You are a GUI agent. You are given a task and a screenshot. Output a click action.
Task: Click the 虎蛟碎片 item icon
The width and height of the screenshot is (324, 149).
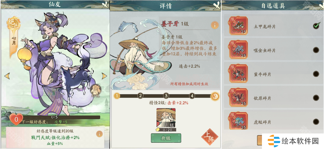coord(238,121)
